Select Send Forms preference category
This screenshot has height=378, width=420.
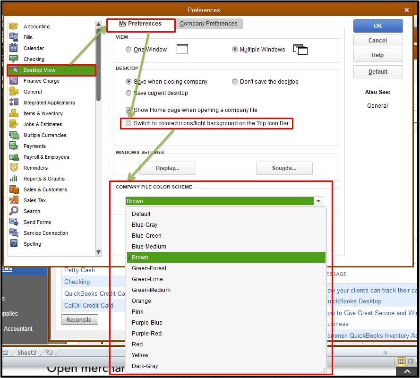pyautogui.click(x=51, y=222)
